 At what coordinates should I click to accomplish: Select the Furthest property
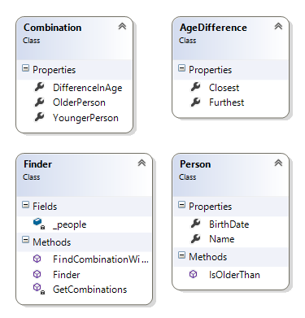click(x=226, y=102)
